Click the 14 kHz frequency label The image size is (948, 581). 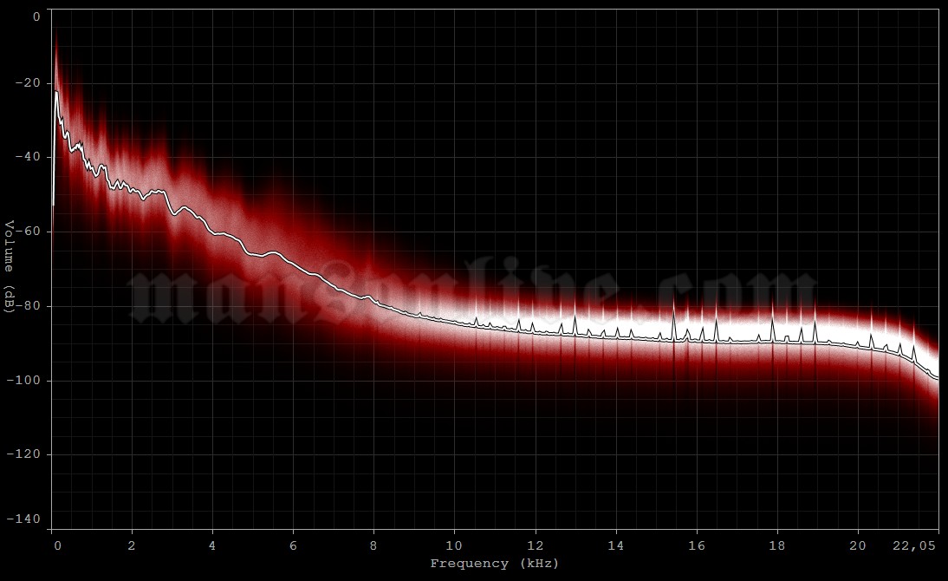coord(616,545)
